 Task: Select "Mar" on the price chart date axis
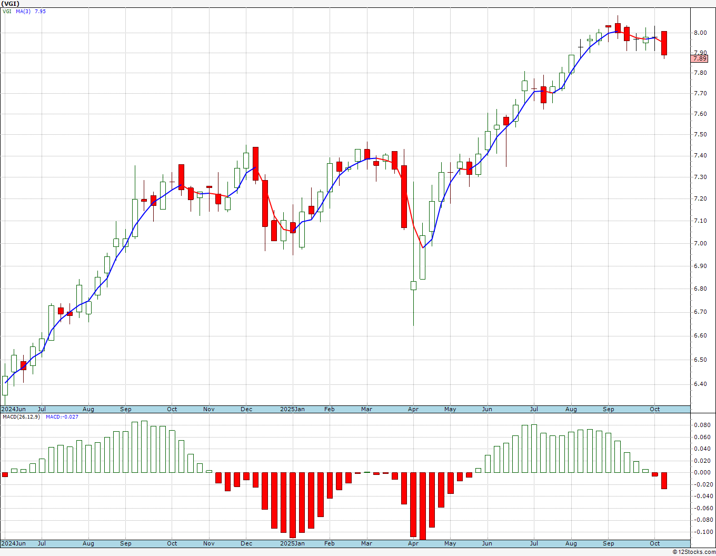tap(366, 409)
